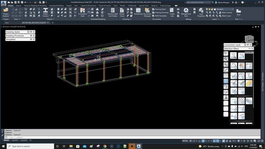
Task: Expand the Objects panel dropdown
Action: point(51,19)
